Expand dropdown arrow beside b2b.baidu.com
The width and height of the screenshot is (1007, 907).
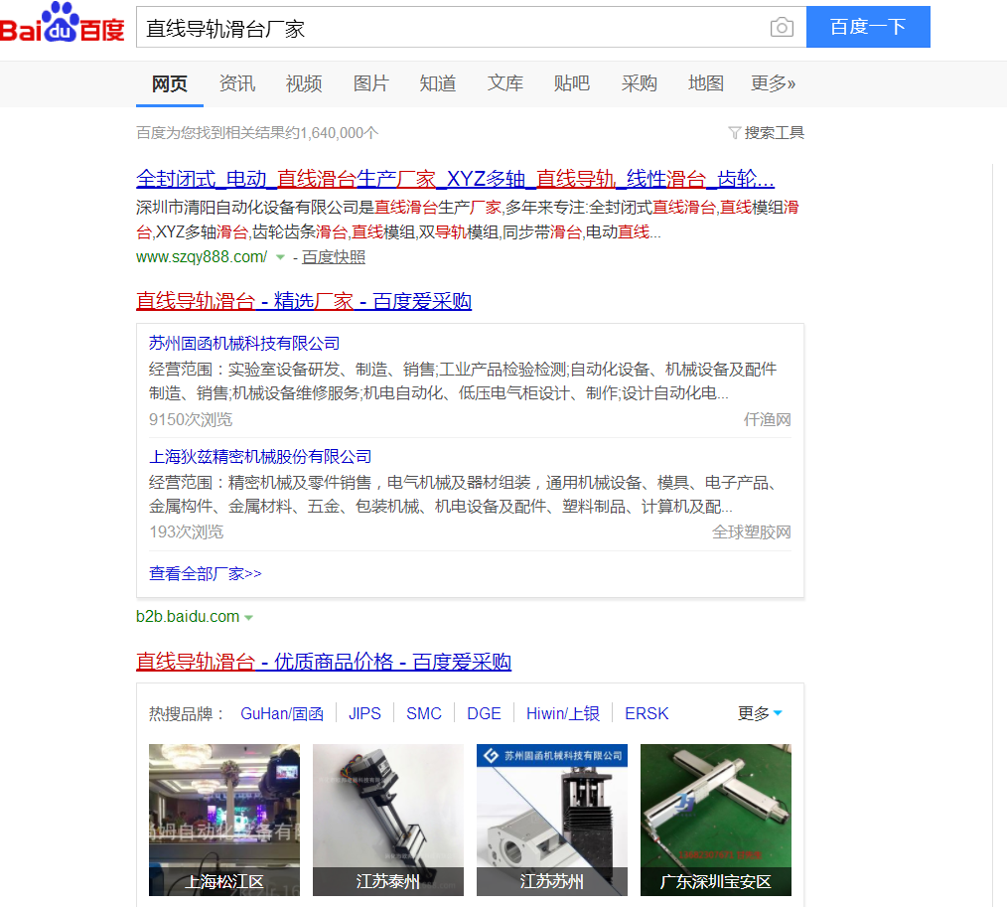click(x=248, y=617)
